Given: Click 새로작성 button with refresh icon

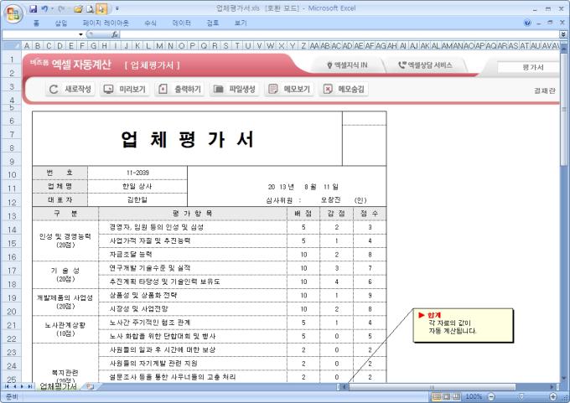Looking at the screenshot, I should point(70,89).
